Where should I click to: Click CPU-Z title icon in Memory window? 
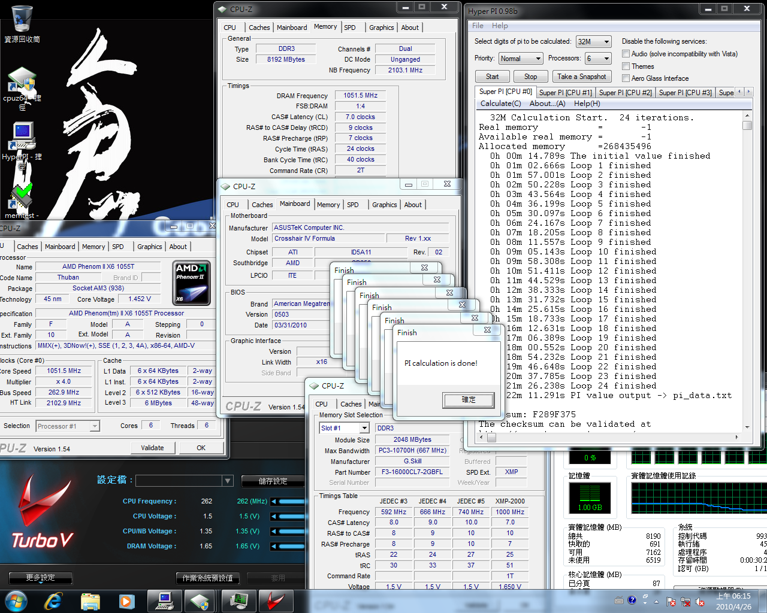coord(222,9)
